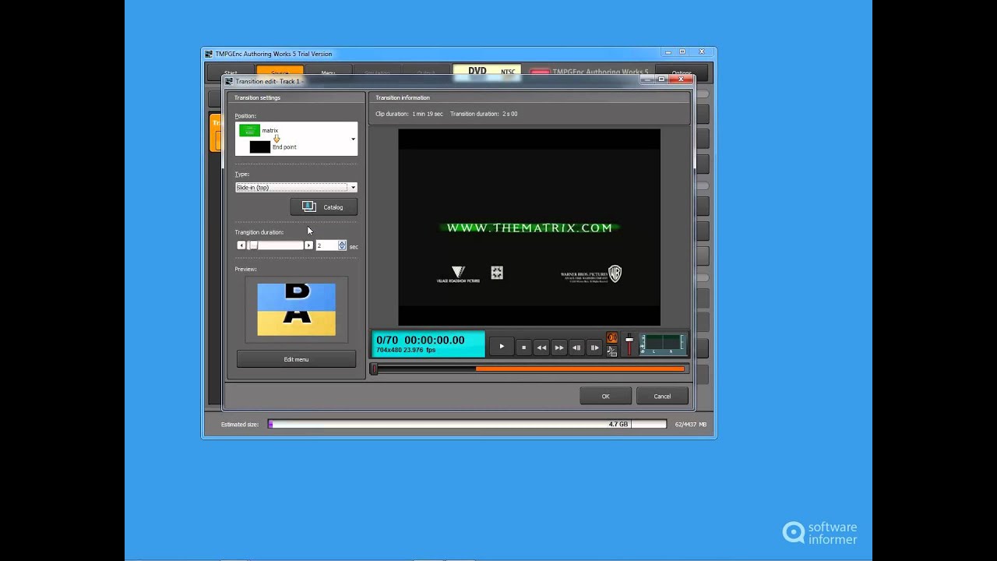Viewport: 997px width, 561px height.
Task: Close the Transition edit dialog window
Action: click(681, 79)
